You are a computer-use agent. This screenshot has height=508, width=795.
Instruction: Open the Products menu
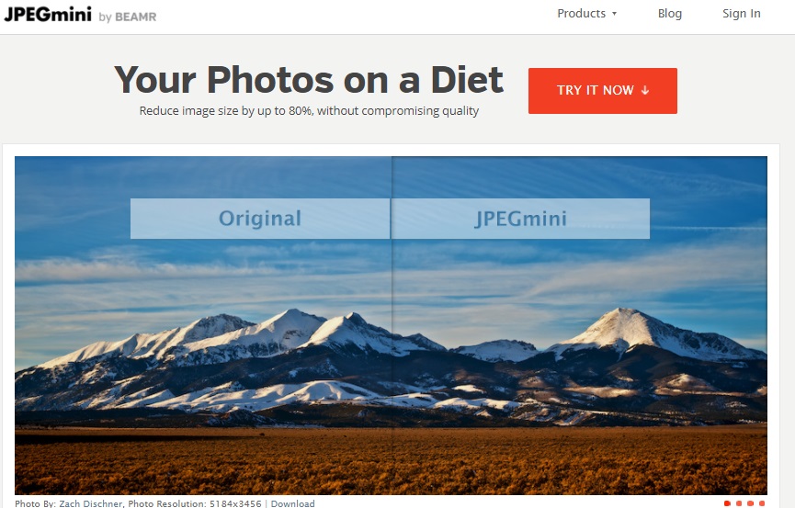(x=587, y=14)
